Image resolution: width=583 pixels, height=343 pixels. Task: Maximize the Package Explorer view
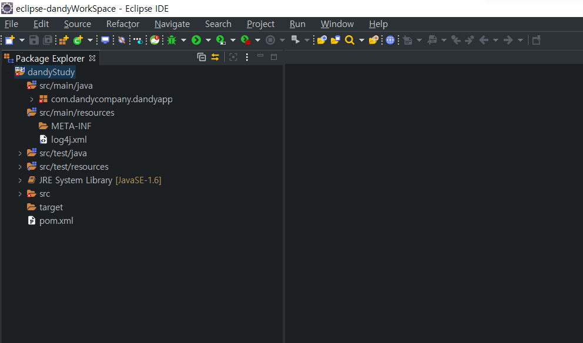point(274,57)
